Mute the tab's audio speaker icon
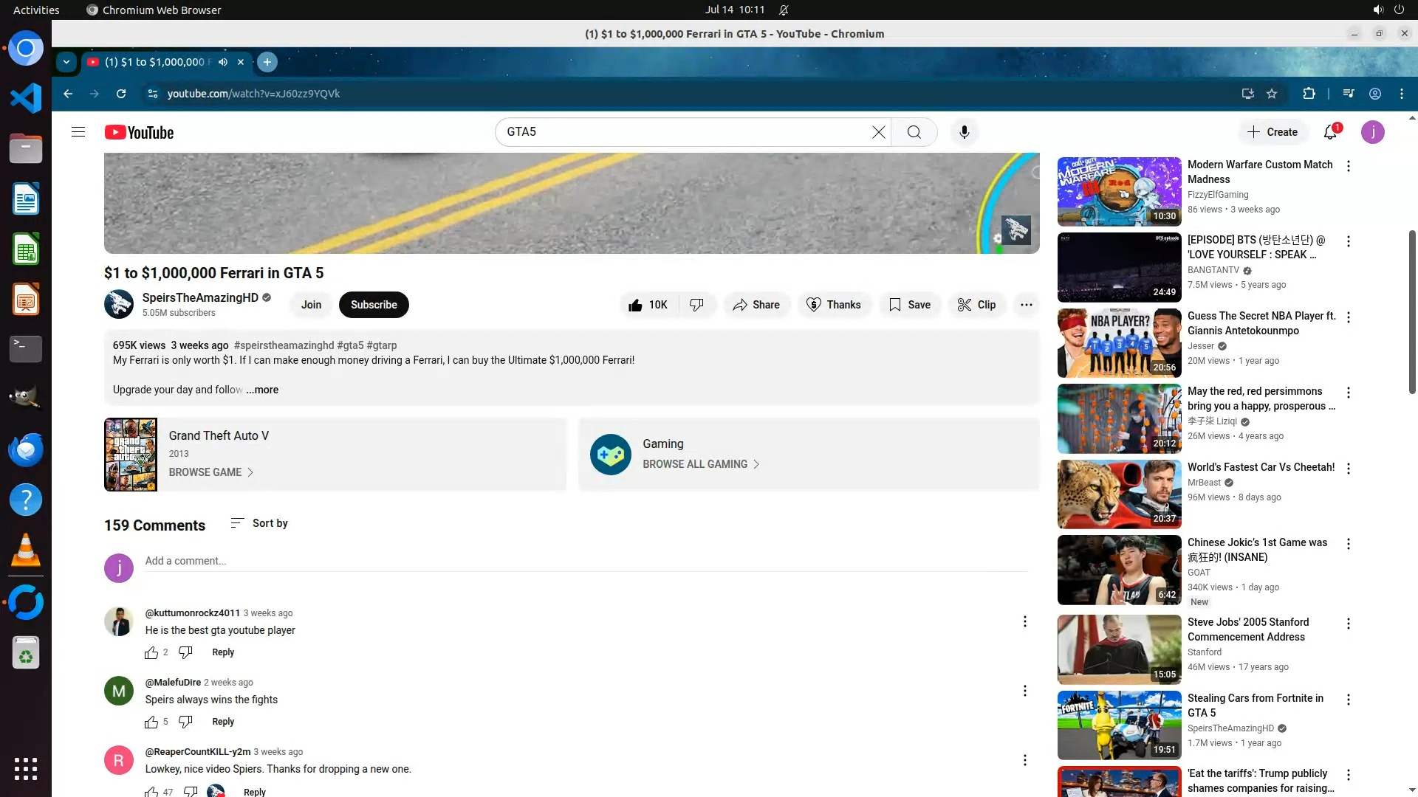This screenshot has height=797, width=1418. point(223,62)
